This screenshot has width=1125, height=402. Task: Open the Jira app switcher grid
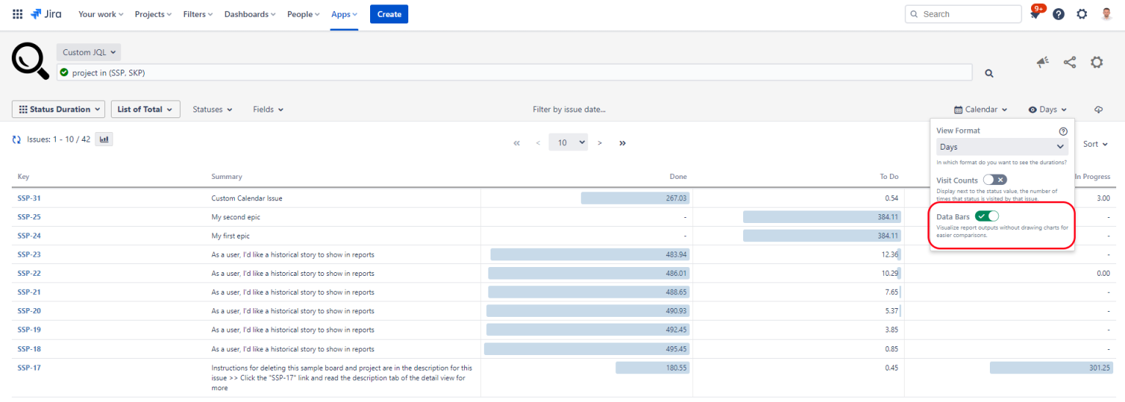click(18, 14)
